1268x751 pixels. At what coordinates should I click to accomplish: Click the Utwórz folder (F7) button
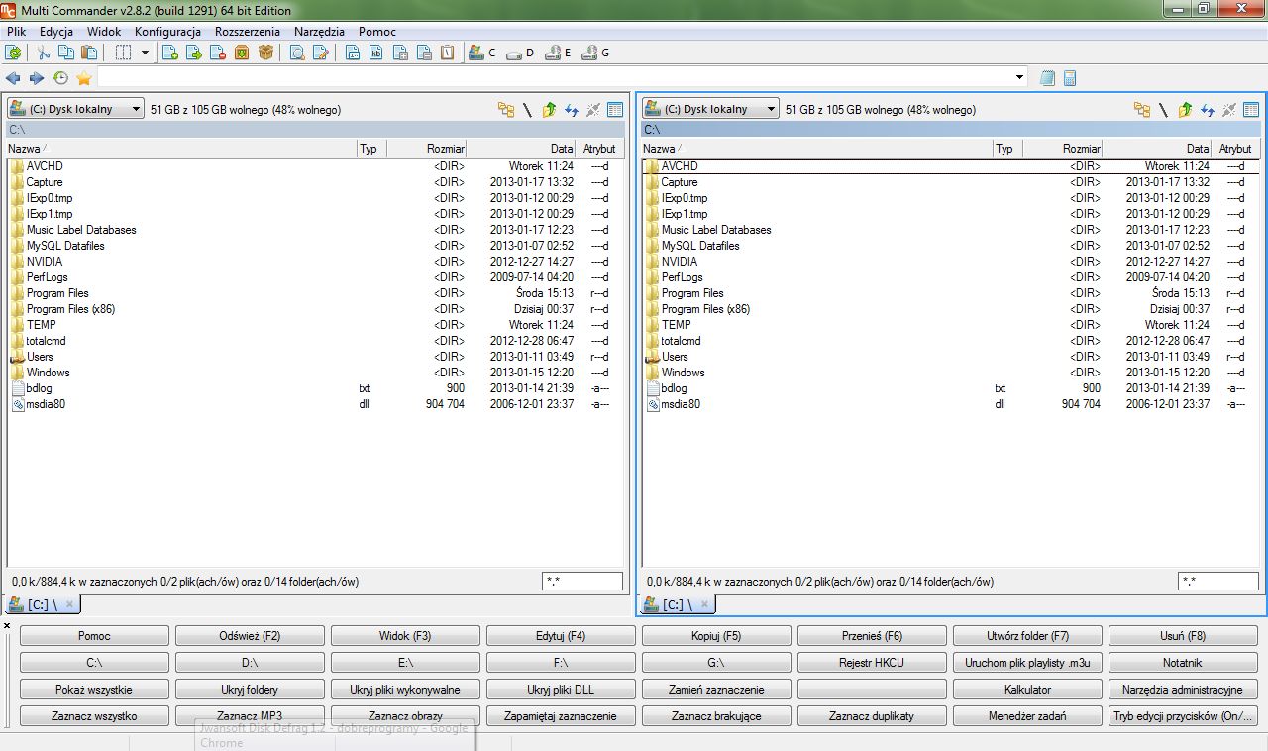(x=1027, y=636)
